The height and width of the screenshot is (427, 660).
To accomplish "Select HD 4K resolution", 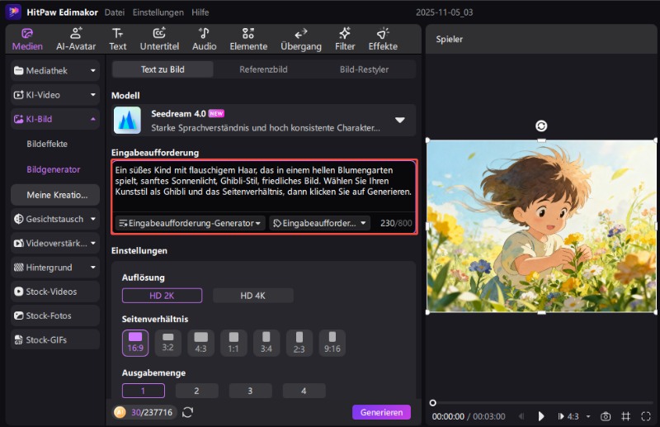I will (x=253, y=296).
